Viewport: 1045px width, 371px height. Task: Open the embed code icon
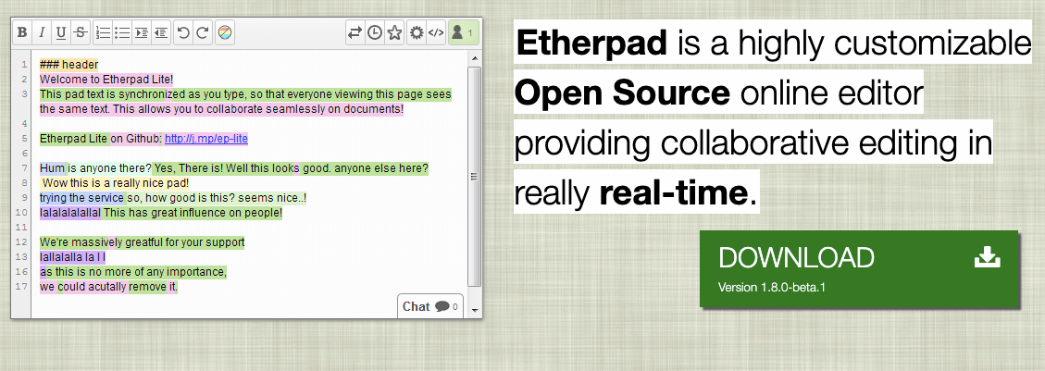pyautogui.click(x=436, y=32)
